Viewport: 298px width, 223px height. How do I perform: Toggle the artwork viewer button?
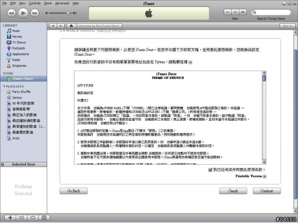tap(44, 218)
